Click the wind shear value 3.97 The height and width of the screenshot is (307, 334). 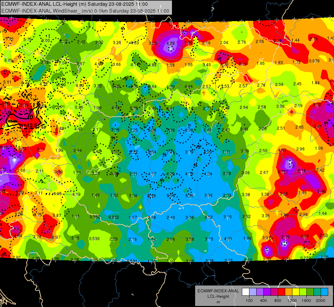click(266, 237)
